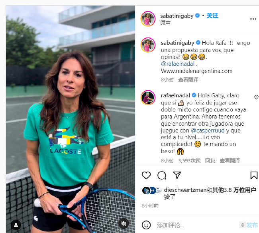Save post with bookmark icon
Screen dimensions: 259x233
click(254, 175)
